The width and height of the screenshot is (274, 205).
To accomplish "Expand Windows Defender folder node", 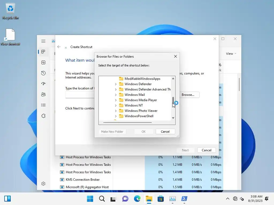I will coord(116,84).
